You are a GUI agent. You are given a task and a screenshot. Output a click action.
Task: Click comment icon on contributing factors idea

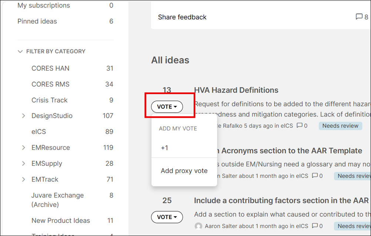tap(315, 226)
